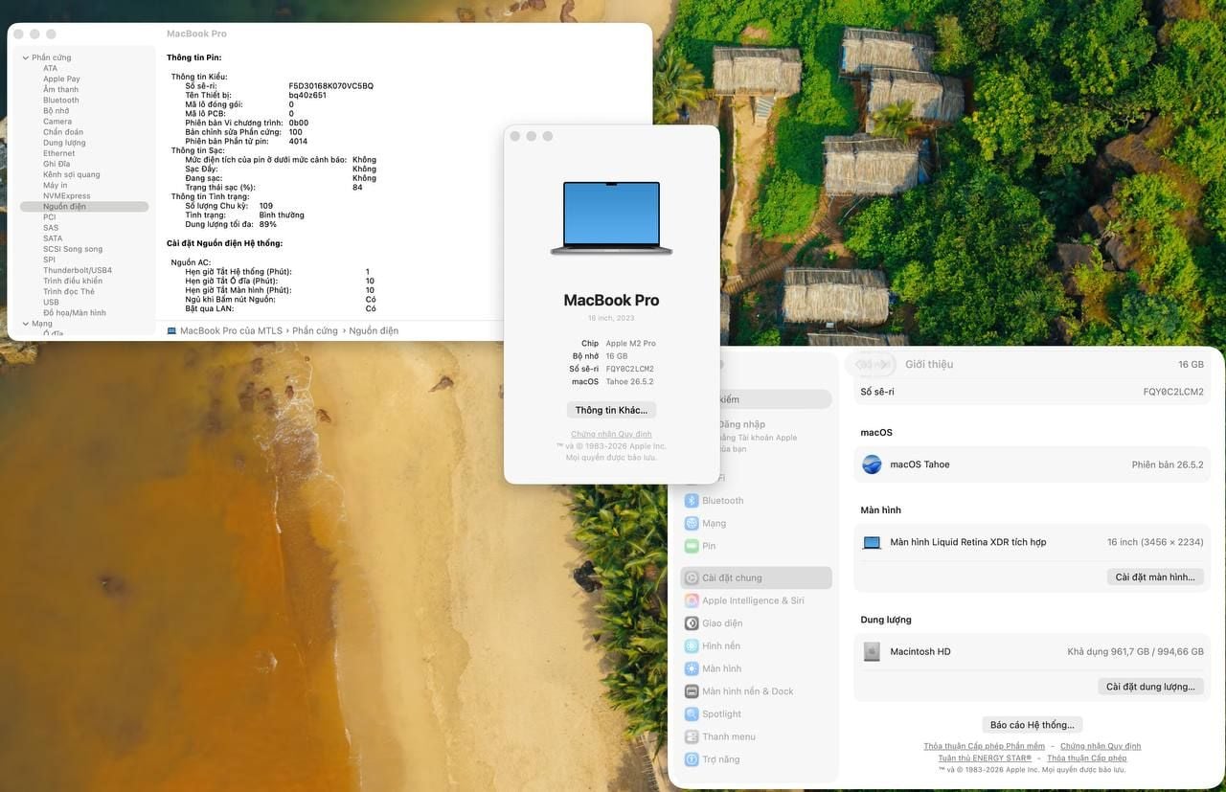Select Camera in the hardware list

[57, 122]
